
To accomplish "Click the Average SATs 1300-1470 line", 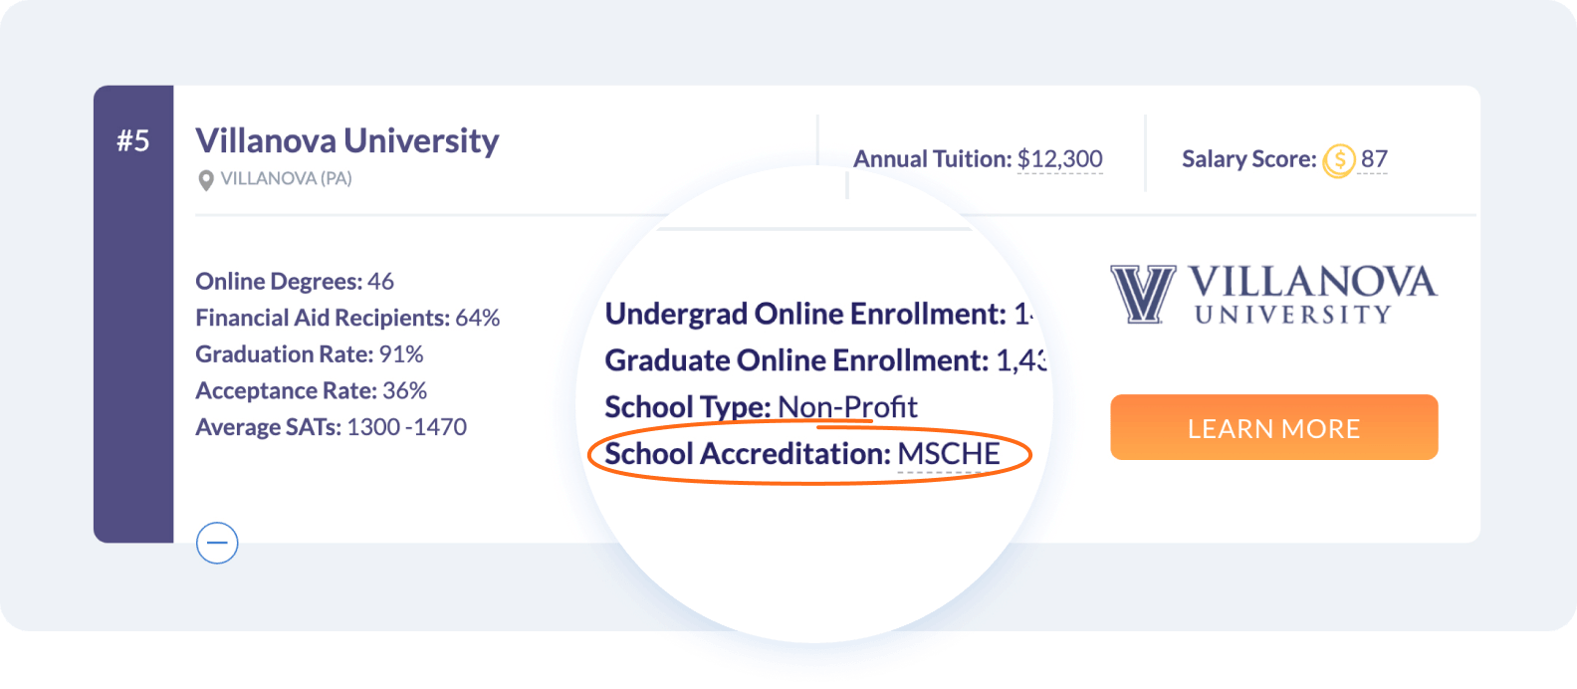I will pos(331,427).
